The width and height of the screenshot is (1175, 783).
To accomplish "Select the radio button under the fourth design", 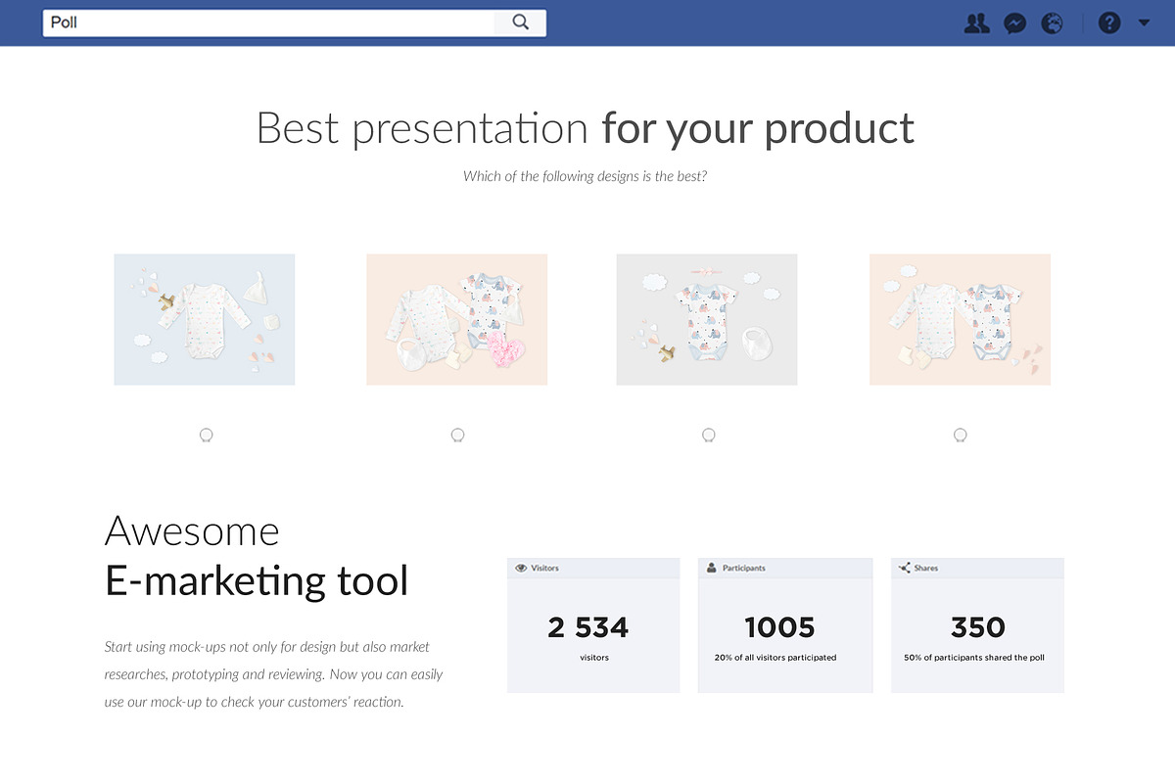I will (961, 436).
